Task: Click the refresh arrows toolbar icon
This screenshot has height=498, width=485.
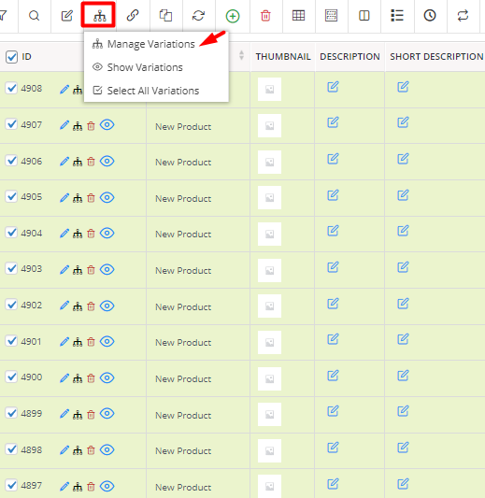Action: coord(198,16)
